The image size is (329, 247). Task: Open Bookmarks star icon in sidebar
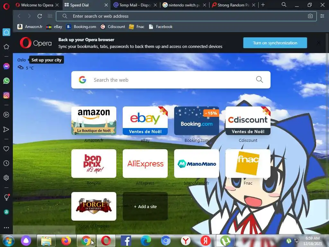click(x=6, y=47)
